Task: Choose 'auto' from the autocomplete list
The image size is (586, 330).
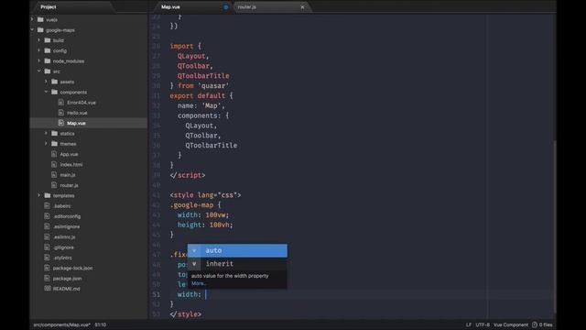Action: pos(237,250)
